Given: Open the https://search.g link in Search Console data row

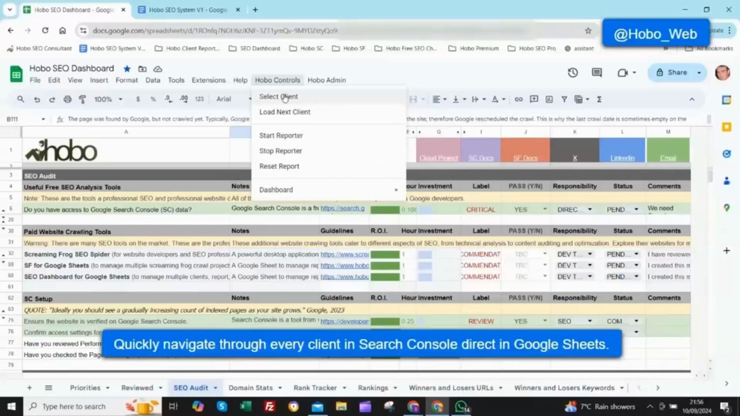Looking at the screenshot, I should coord(342,209).
